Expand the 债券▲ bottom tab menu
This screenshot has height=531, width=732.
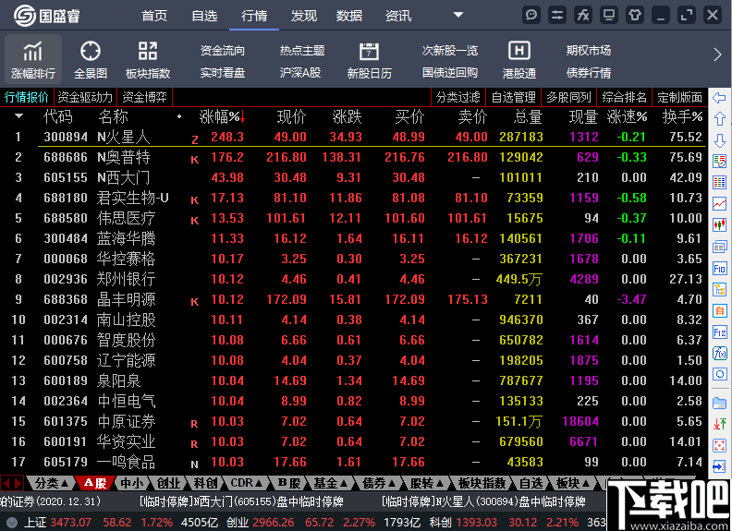[x=379, y=483]
